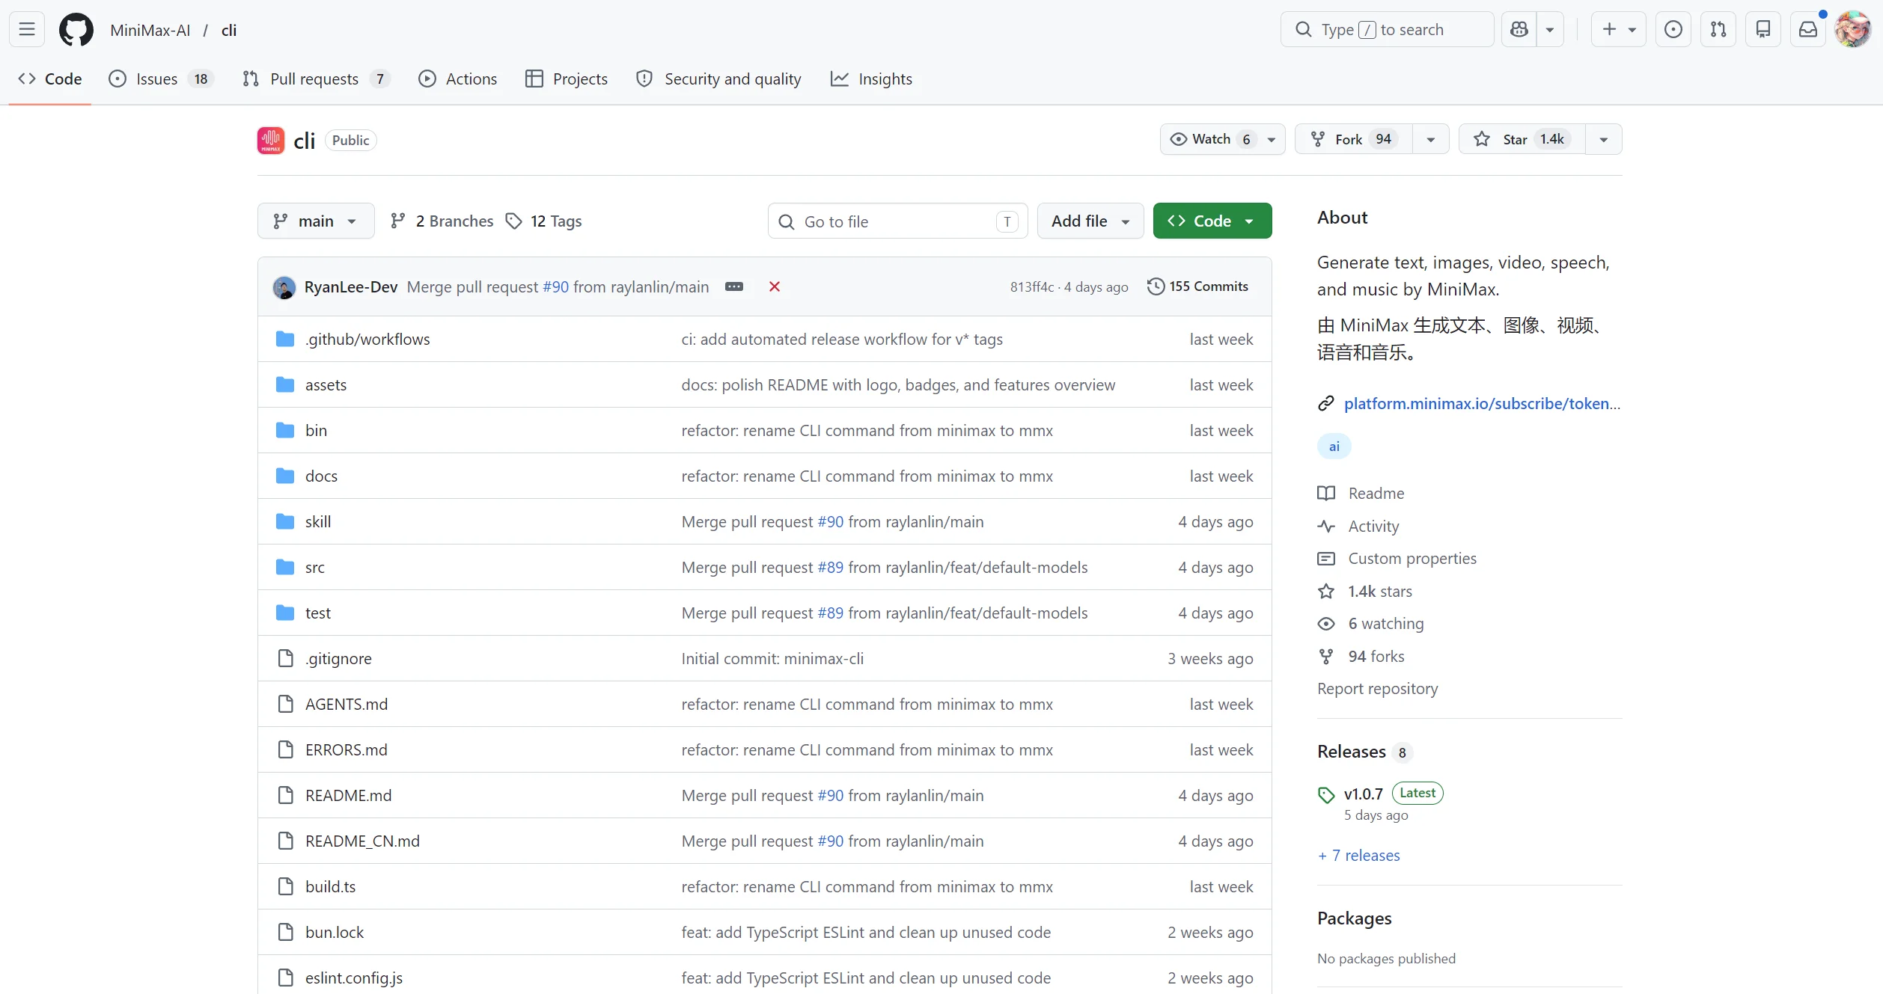The image size is (1883, 994).
Task: Open the src folder
Action: [x=315, y=568]
